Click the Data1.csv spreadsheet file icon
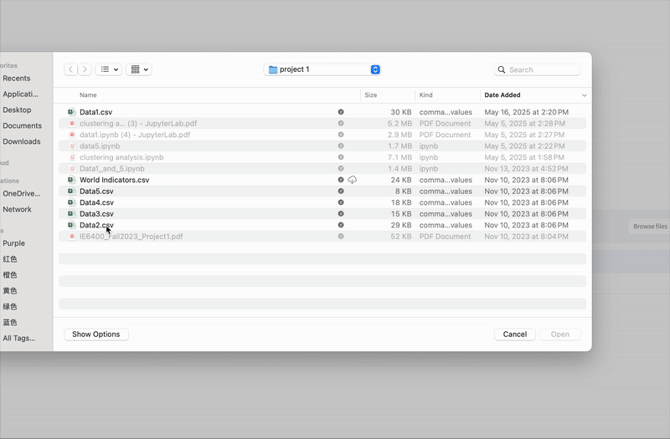 (x=71, y=112)
